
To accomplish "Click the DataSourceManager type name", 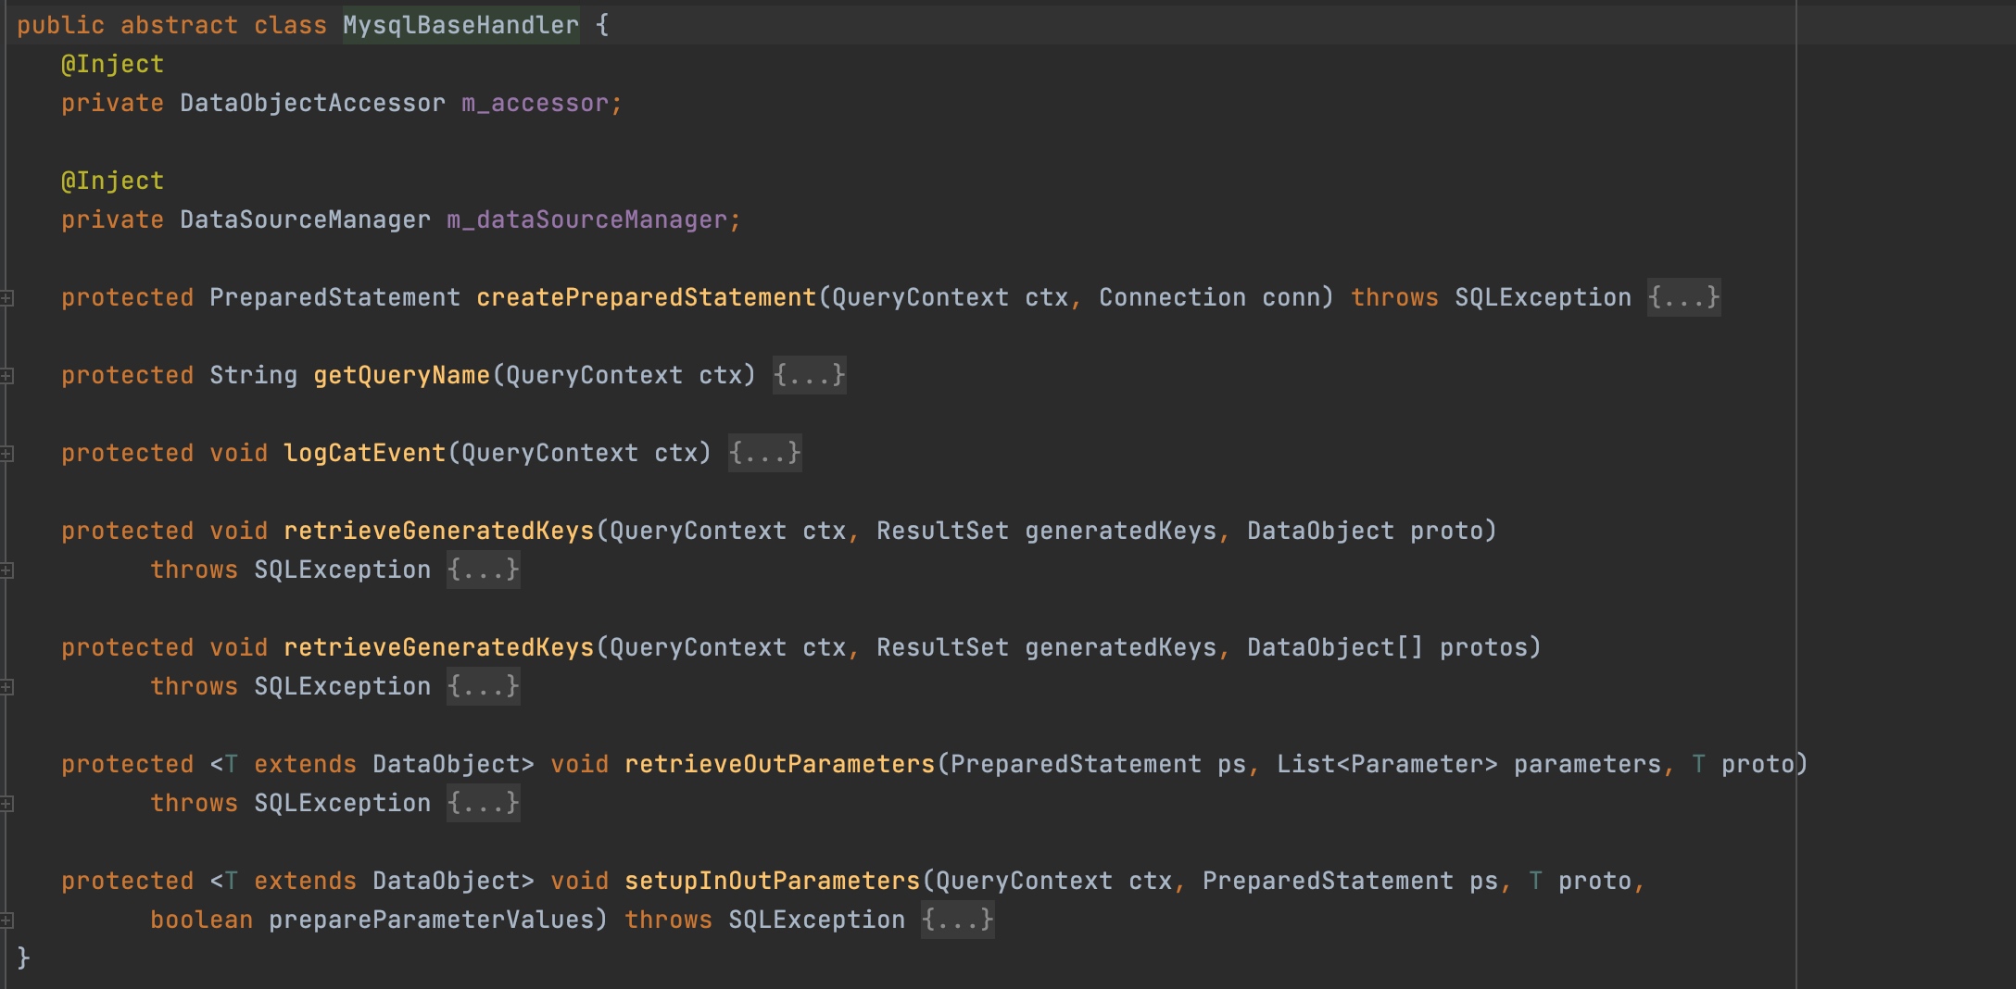I will [305, 220].
